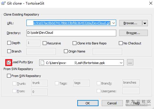Click the fortortoise.ppk key path text
The image size is (154, 109).
click(x=75, y=63)
